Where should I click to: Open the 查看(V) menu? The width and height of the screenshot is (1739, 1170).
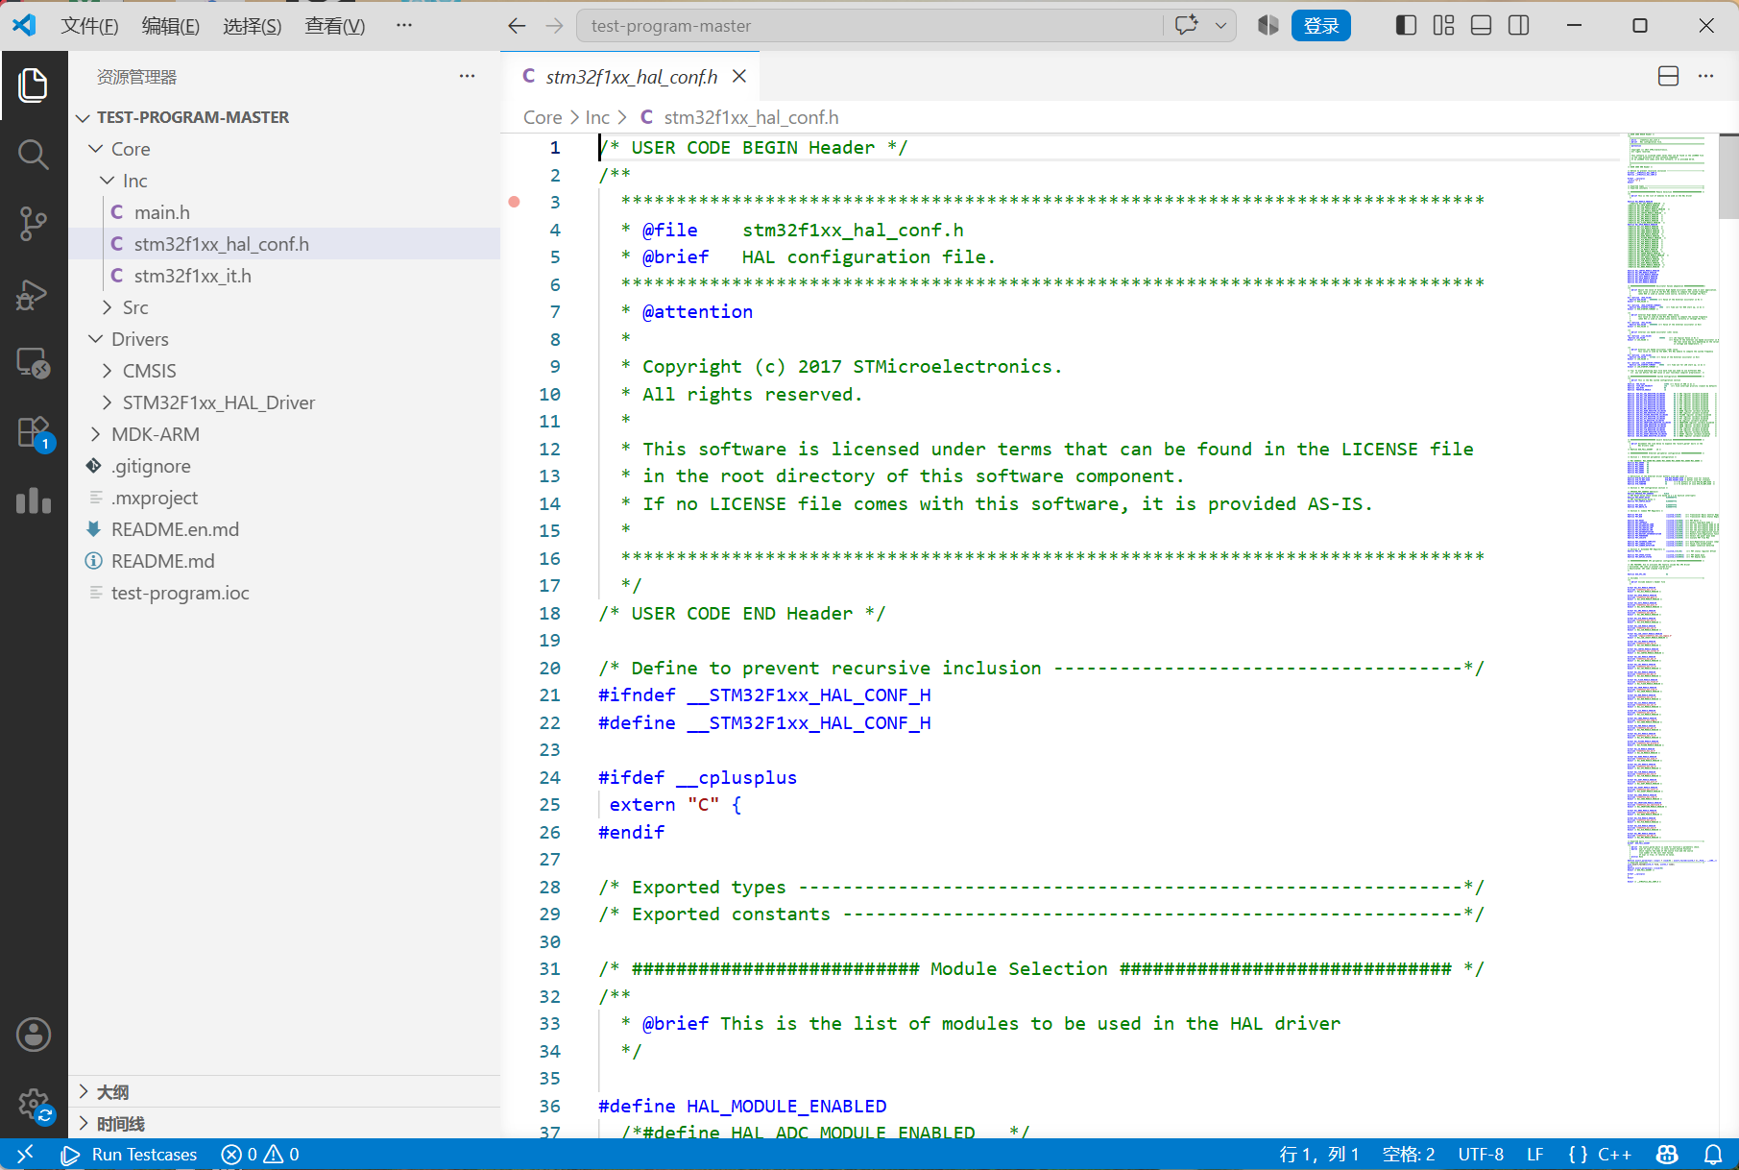pyautogui.click(x=335, y=26)
